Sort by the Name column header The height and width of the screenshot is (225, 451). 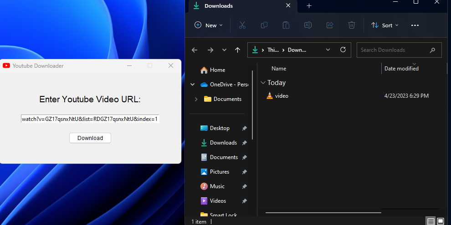click(x=279, y=69)
